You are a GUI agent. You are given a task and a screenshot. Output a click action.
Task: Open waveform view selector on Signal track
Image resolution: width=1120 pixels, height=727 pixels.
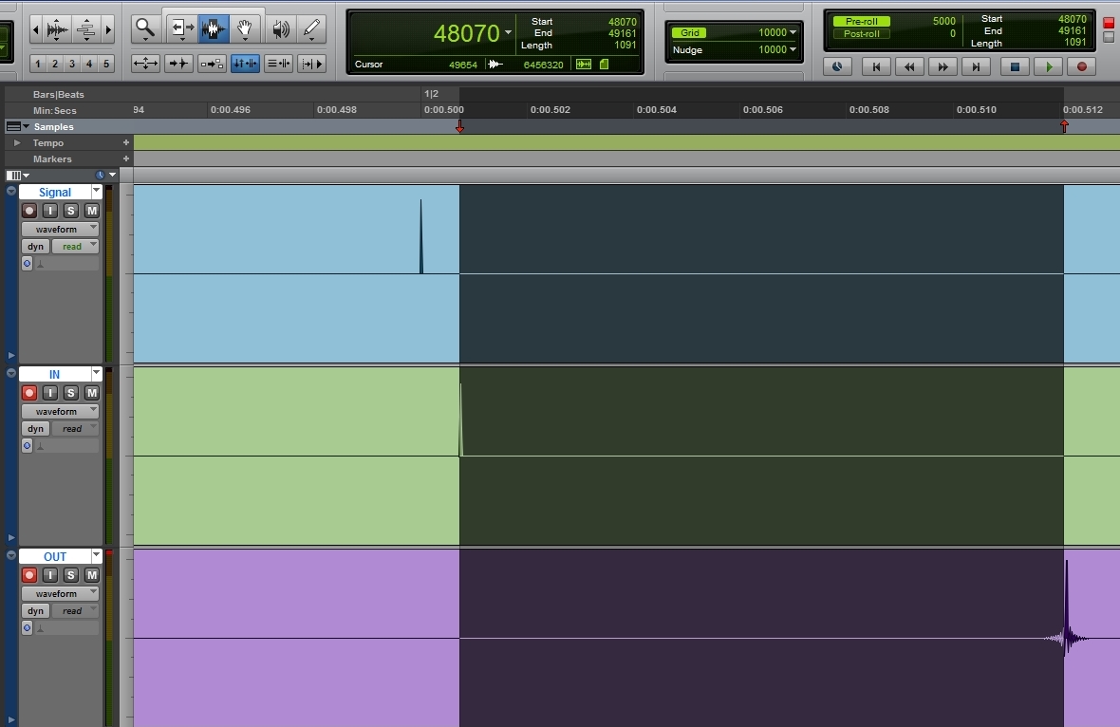click(x=60, y=230)
